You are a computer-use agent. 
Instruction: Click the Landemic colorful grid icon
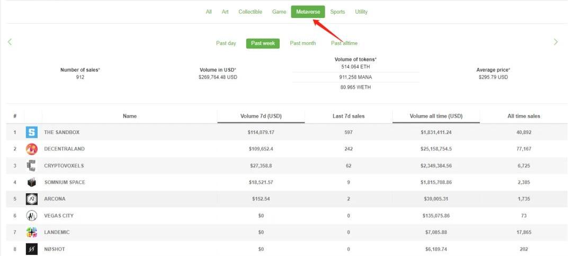(x=32, y=232)
